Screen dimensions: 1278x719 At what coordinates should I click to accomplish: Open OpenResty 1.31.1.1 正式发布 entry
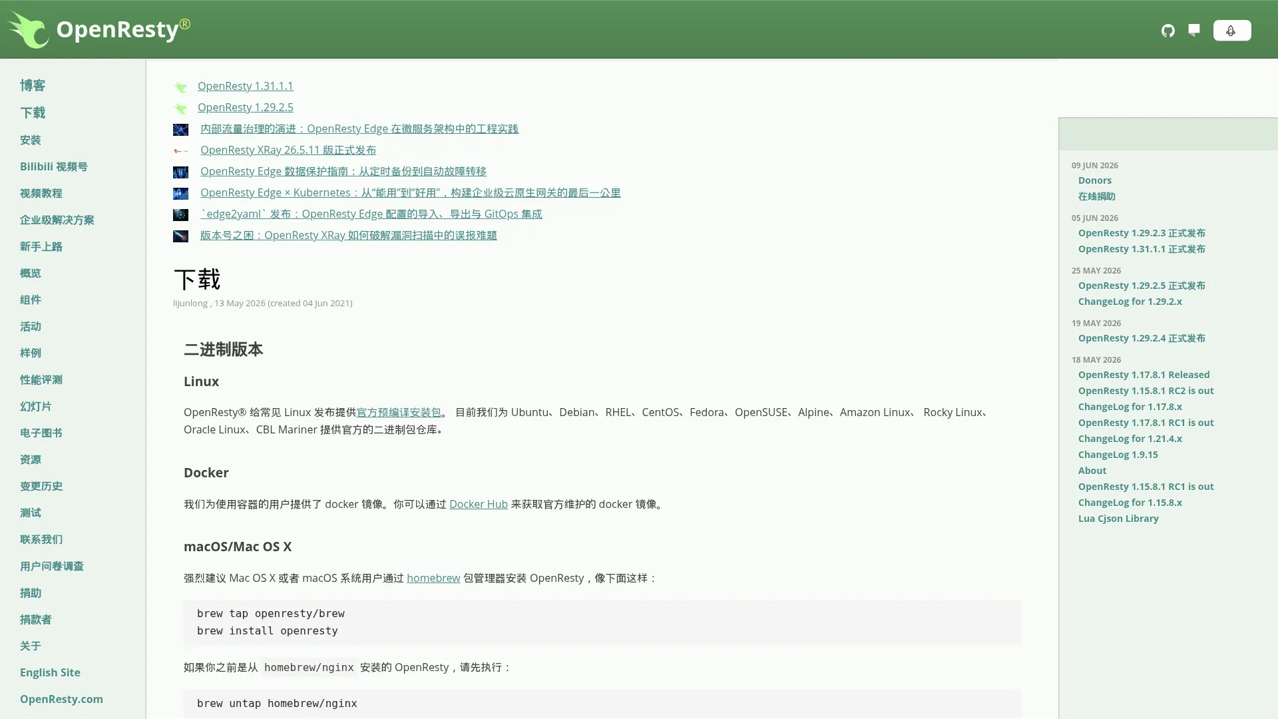tap(1142, 249)
